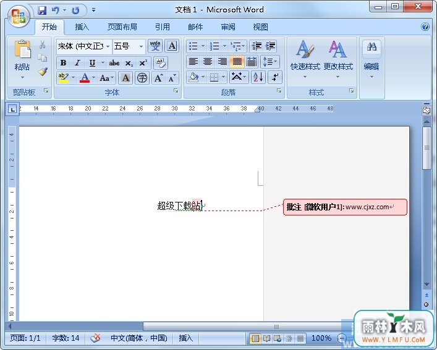Align text right

[222, 62]
